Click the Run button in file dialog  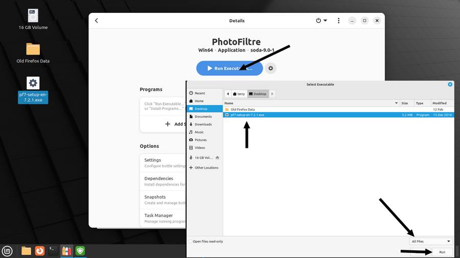click(442, 252)
